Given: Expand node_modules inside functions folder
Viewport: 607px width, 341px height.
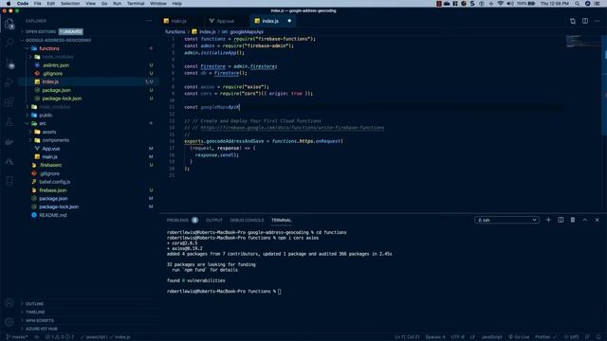Looking at the screenshot, I should (58, 57).
